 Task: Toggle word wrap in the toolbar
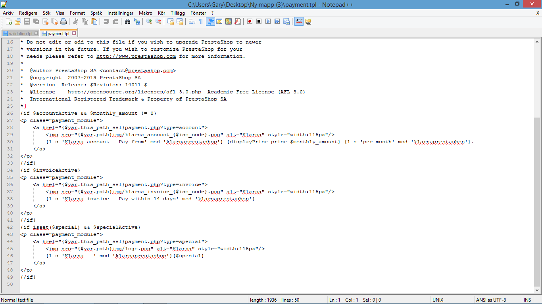pyautogui.click(x=192, y=21)
